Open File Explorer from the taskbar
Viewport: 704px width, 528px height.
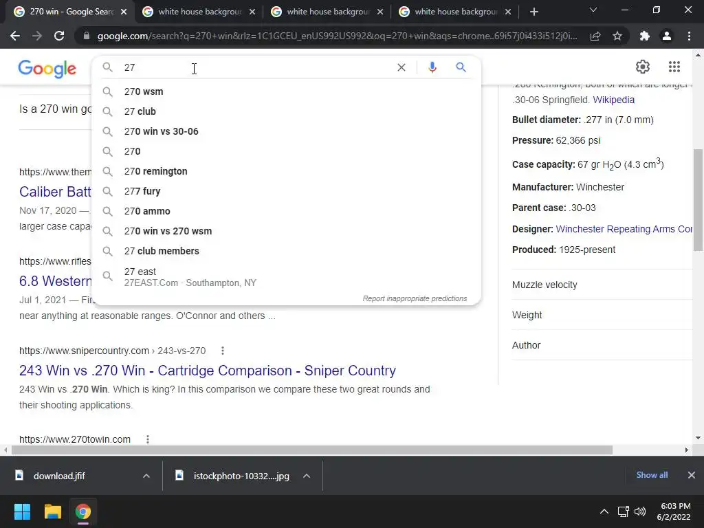(52, 511)
